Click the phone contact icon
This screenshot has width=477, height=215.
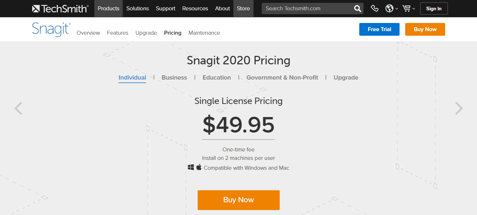(374, 8)
